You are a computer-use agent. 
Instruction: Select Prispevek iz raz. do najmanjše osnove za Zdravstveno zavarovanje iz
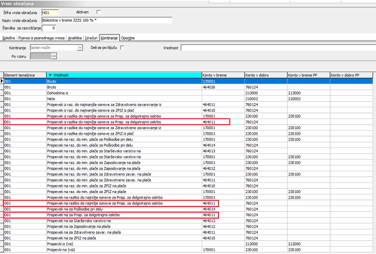pos(188,105)
